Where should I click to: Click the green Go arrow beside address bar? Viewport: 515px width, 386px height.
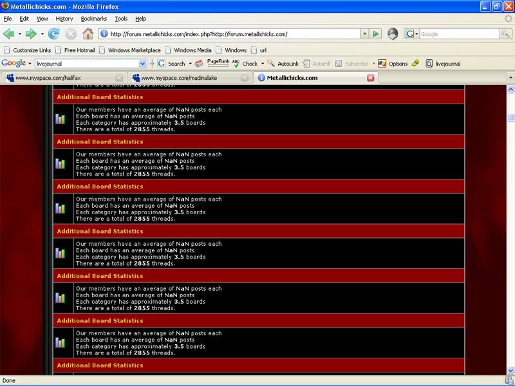[376, 34]
